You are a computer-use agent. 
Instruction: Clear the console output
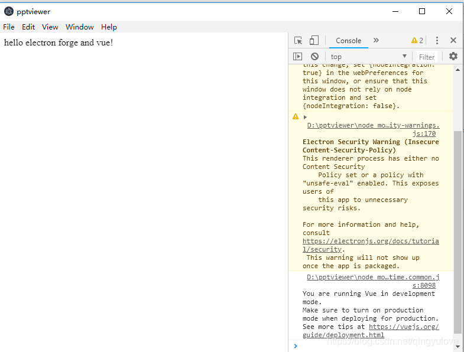[x=314, y=56]
